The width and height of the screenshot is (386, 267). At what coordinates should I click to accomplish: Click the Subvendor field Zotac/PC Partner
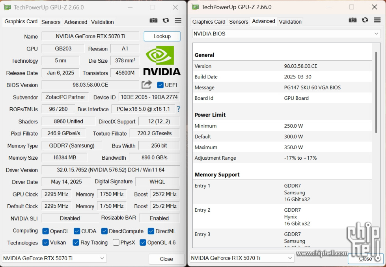[65, 97]
